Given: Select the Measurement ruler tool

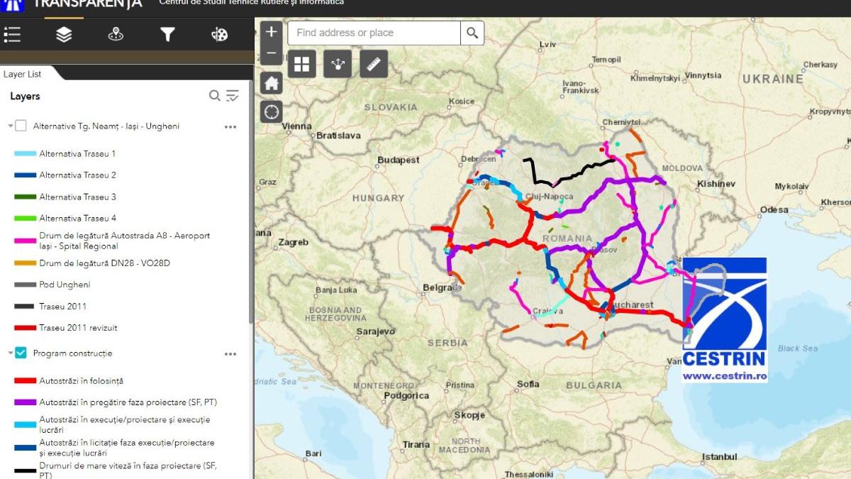Looking at the screenshot, I should click(374, 63).
